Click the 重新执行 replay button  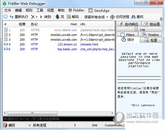tap(19, 17)
